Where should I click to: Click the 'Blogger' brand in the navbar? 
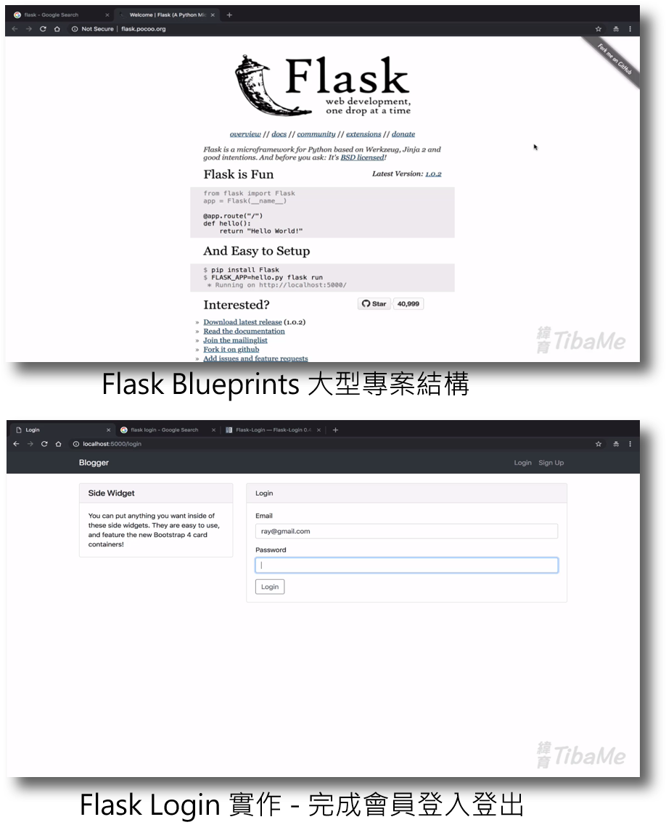pos(94,463)
